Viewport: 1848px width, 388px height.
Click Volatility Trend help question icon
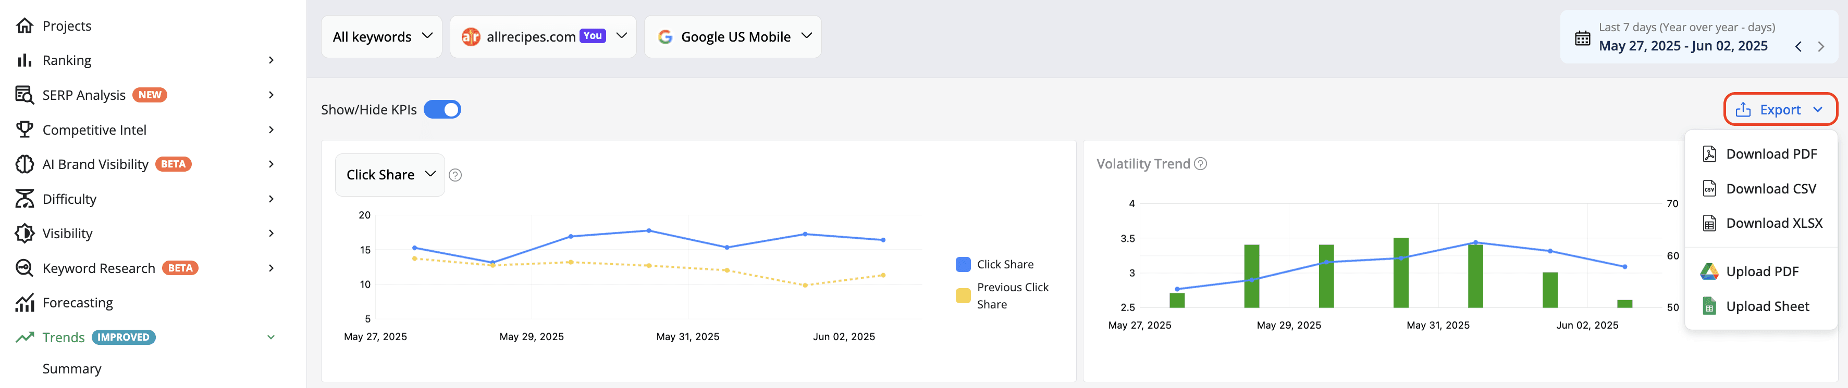[x=1200, y=164]
